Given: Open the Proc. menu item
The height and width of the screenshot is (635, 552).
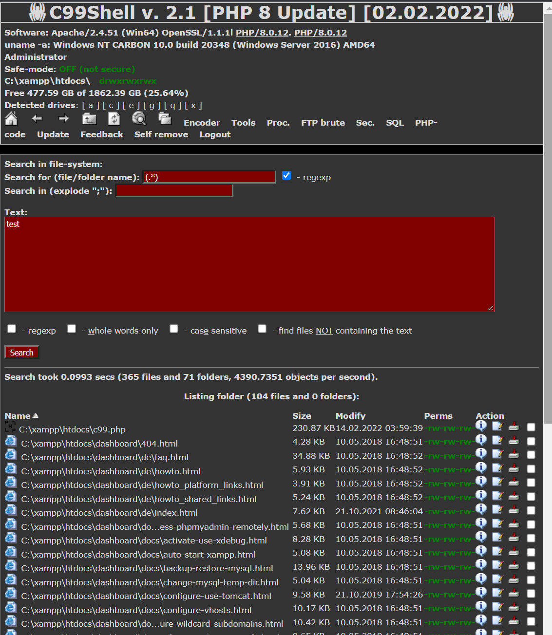Looking at the screenshot, I should (x=278, y=123).
